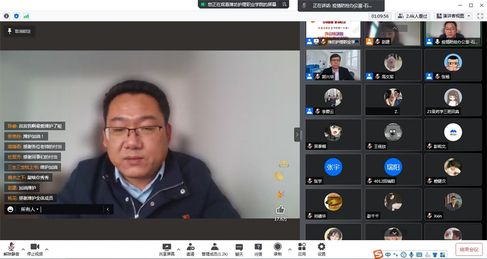
Task: Select 王佳欣 participant tile
Action: tap(393, 134)
